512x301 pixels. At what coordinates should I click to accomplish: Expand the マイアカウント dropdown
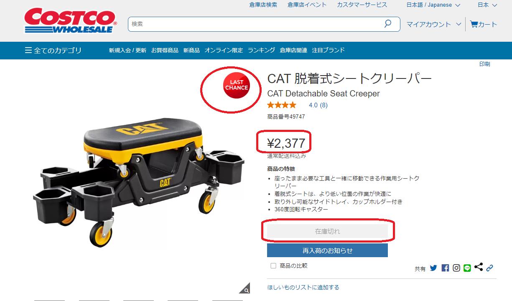[434, 24]
